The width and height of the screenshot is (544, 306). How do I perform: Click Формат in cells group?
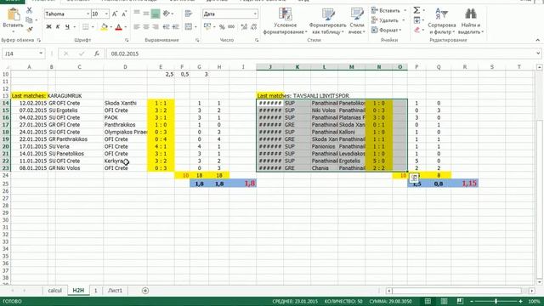pos(386,31)
